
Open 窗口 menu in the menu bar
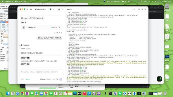(21, 1)
